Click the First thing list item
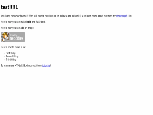153x115 pixels. [x=10, y=53]
